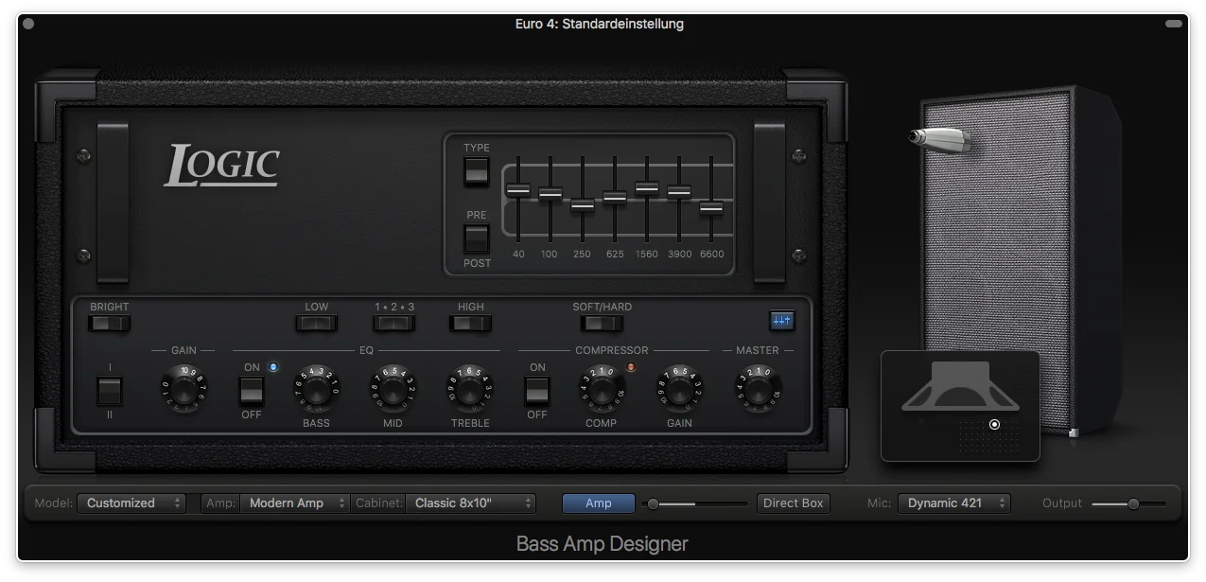Toggle the EQ On/Off switch
1206x582 pixels.
pos(251,390)
